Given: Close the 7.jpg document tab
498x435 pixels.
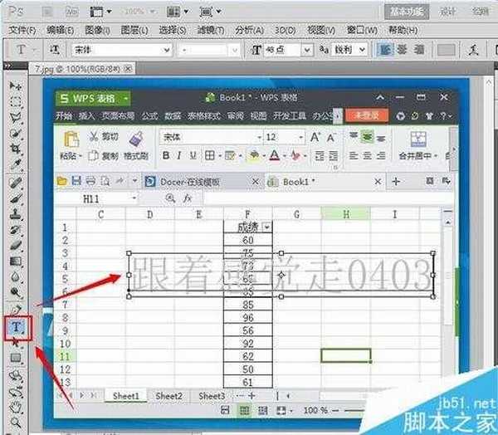Looking at the screenshot, I should point(128,69).
